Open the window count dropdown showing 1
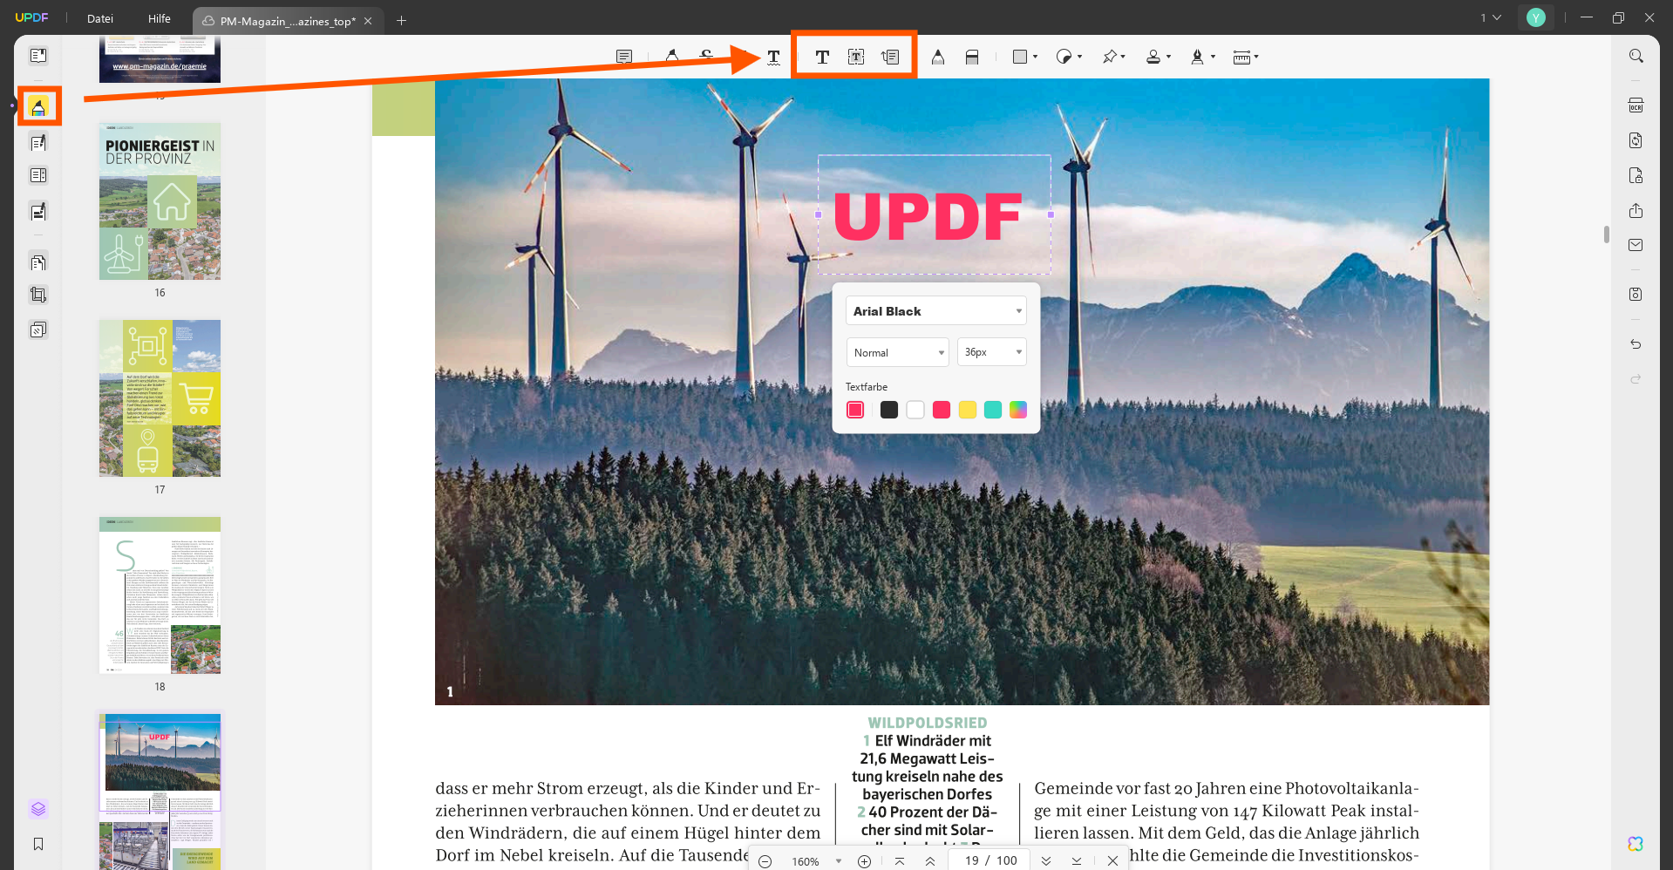 tap(1491, 17)
